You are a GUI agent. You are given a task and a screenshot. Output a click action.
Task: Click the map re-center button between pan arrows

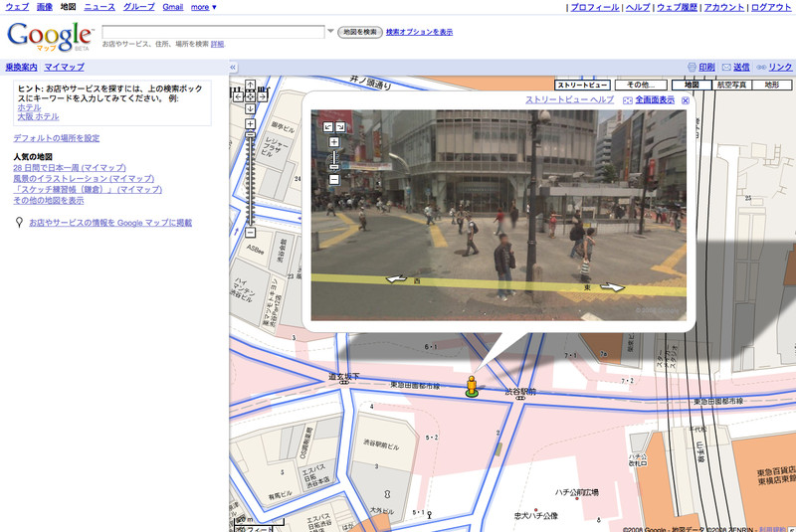251,96
